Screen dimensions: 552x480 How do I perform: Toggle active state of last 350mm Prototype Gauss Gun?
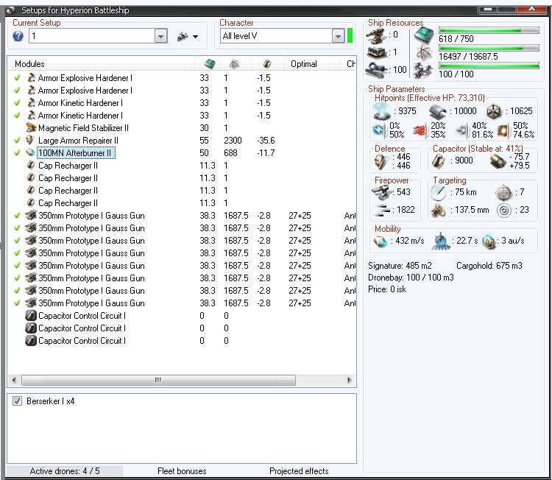(17, 303)
